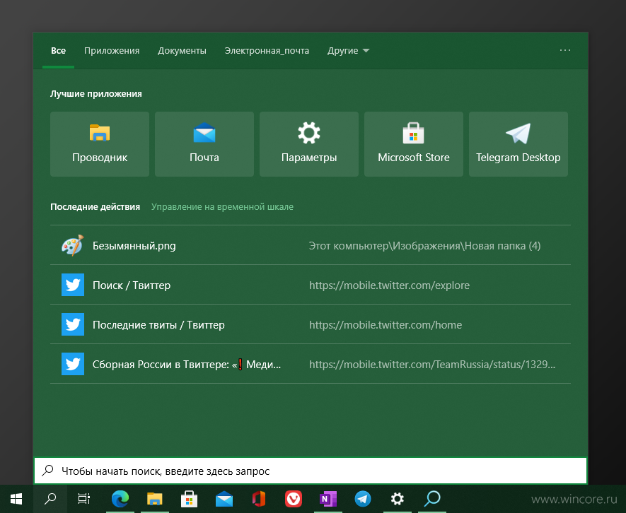Click the blue Search app taskbar icon
The width and height of the screenshot is (626, 513).
(432, 499)
